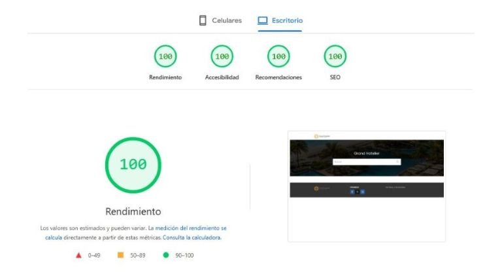Click the Accesibilidad label under its gauge
Viewport: 502px width, 274px height.
pyautogui.click(x=222, y=77)
